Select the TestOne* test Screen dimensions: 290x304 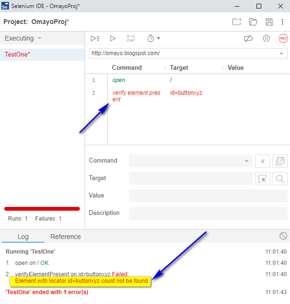click(x=42, y=55)
